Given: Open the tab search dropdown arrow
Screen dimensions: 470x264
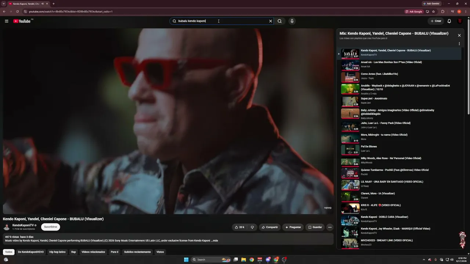Looking at the screenshot, I should pos(3,4).
